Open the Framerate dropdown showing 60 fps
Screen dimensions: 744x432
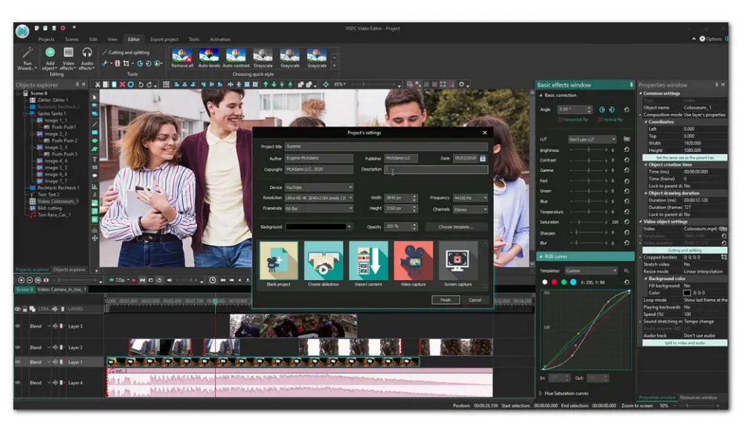318,209
